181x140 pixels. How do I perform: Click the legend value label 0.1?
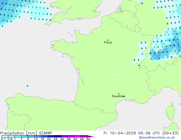click(3, 139)
